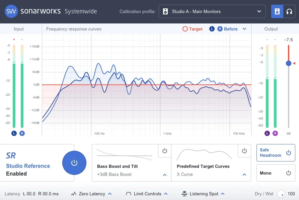299x200 pixels.
Task: Click the Dry/Wet value 100
Action: click(291, 194)
